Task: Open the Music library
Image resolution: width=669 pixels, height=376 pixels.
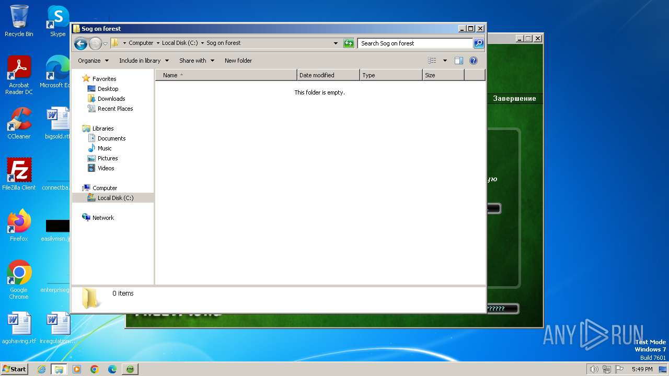Action: click(x=105, y=148)
